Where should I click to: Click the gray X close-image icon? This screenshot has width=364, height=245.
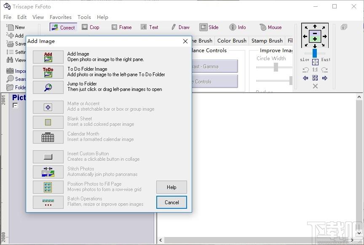[315, 86]
